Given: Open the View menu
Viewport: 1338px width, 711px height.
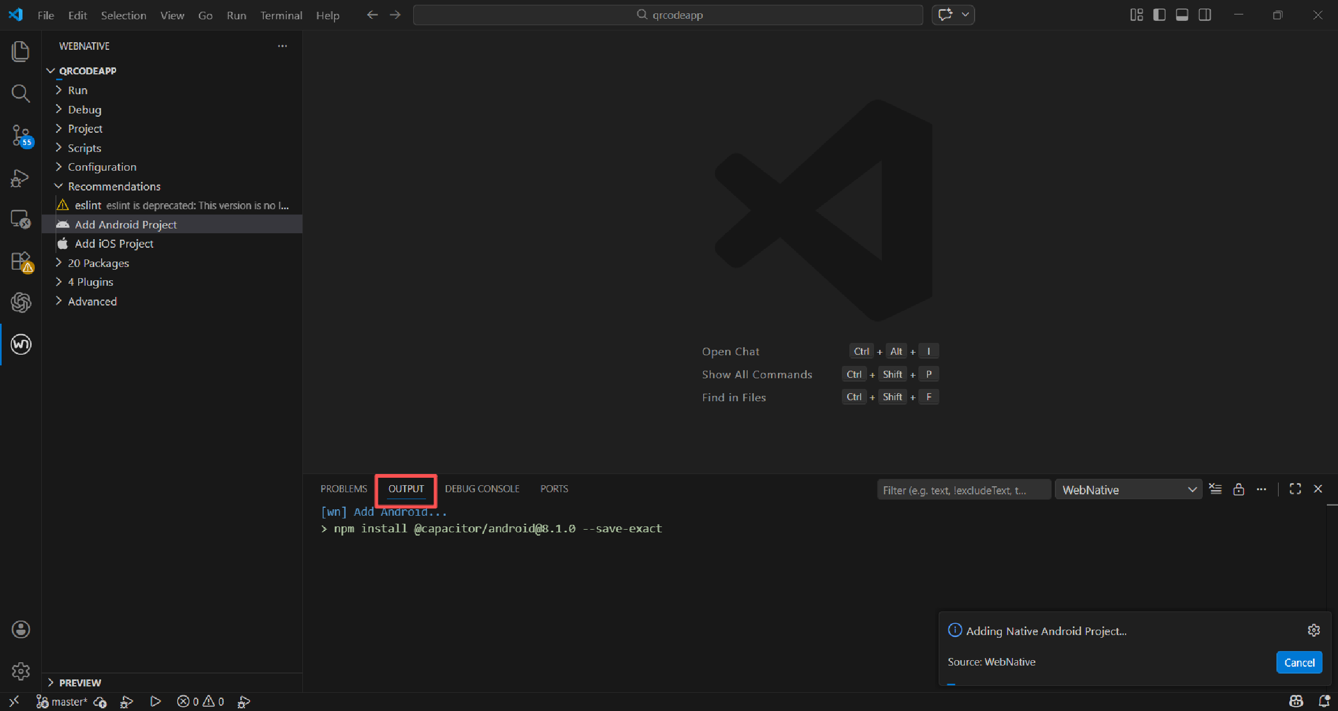Looking at the screenshot, I should coord(172,16).
